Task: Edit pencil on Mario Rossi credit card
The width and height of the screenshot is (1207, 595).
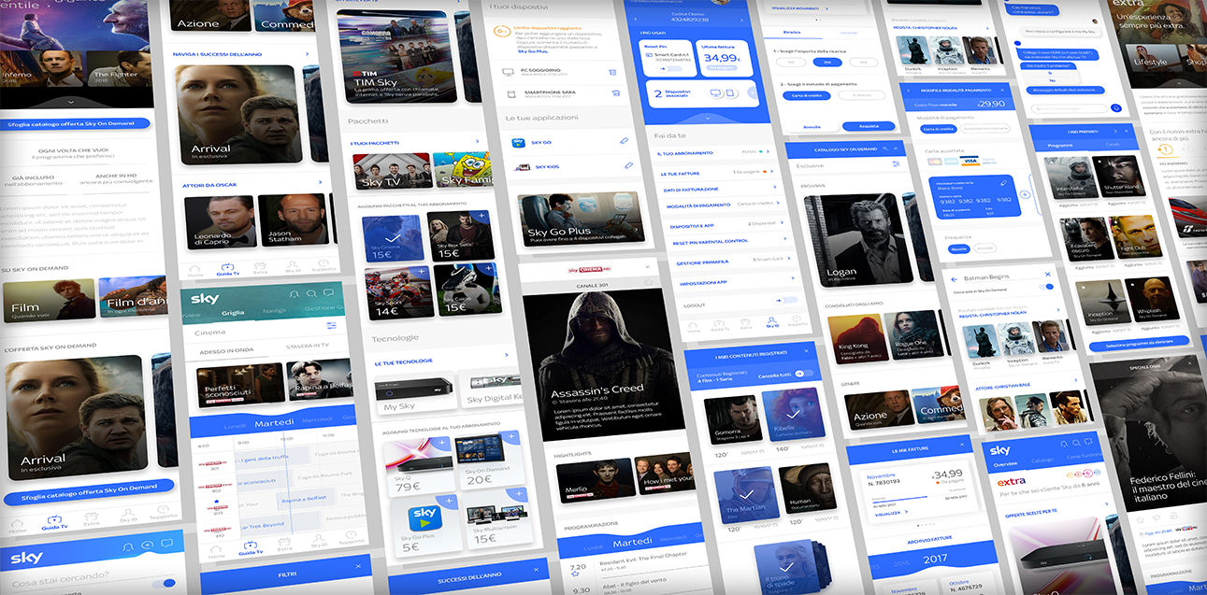Action: 1003,184
